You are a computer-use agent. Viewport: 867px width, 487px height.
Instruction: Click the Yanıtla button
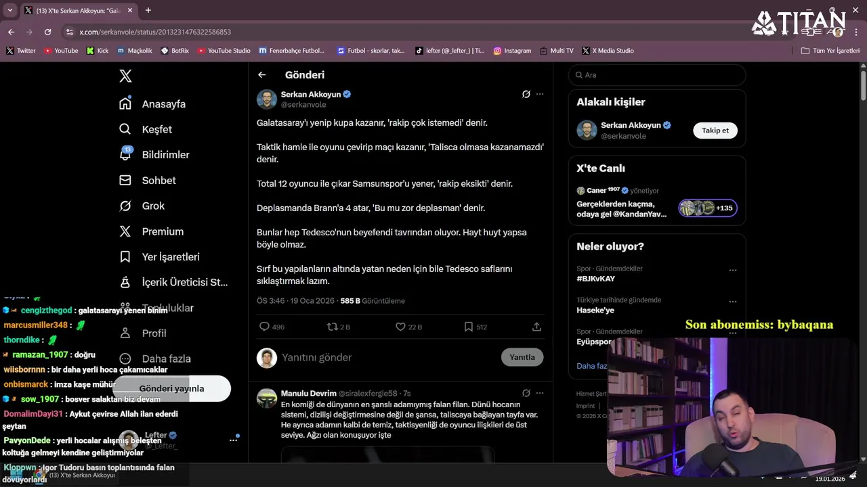[522, 357]
